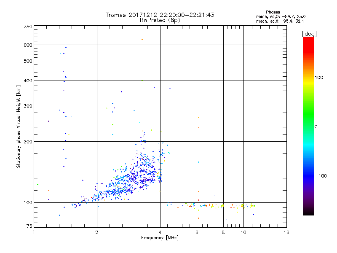Click the '[deg]' colorbar unit label
This screenshot has height=253, width=337.
(x=309, y=34)
